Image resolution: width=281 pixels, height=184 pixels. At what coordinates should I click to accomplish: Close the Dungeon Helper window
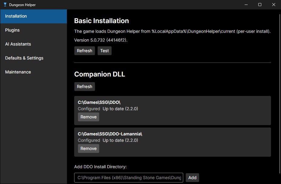coord(273,5)
